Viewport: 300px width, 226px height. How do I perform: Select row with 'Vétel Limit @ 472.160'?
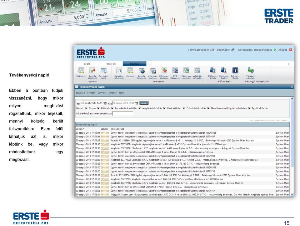pyautogui.click(x=182, y=164)
